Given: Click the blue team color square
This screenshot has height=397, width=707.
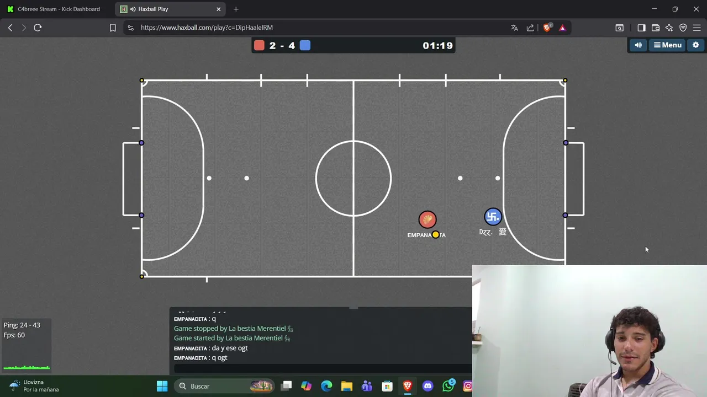Looking at the screenshot, I should [305, 45].
